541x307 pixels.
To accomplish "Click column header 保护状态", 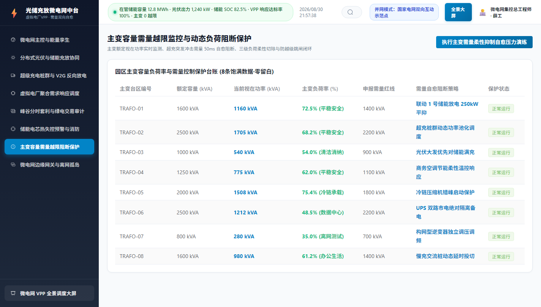I will click(x=499, y=89).
